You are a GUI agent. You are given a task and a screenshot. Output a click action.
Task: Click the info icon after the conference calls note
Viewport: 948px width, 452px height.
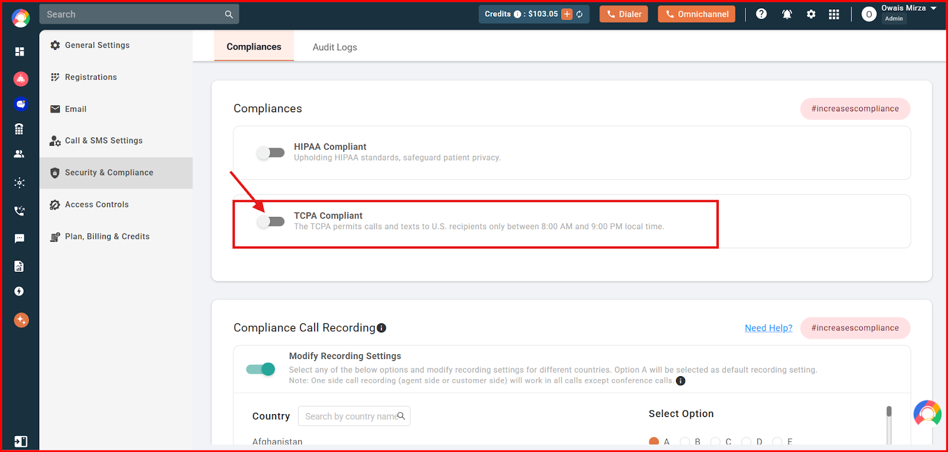[681, 381]
